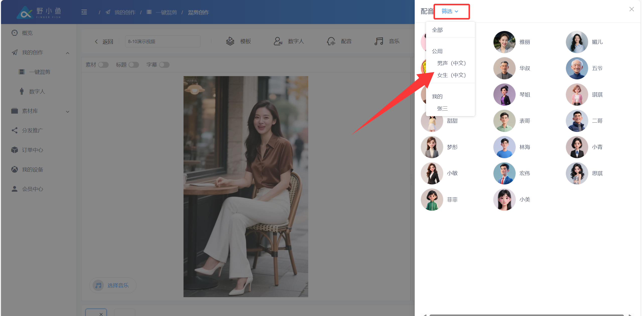Collapse sidebar with the hamburger menu icon
Screen dimensions: 642x316
coord(84,12)
